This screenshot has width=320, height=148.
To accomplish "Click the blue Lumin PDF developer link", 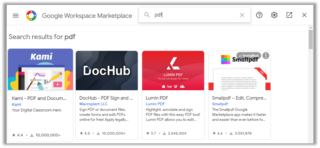I will [155, 104].
